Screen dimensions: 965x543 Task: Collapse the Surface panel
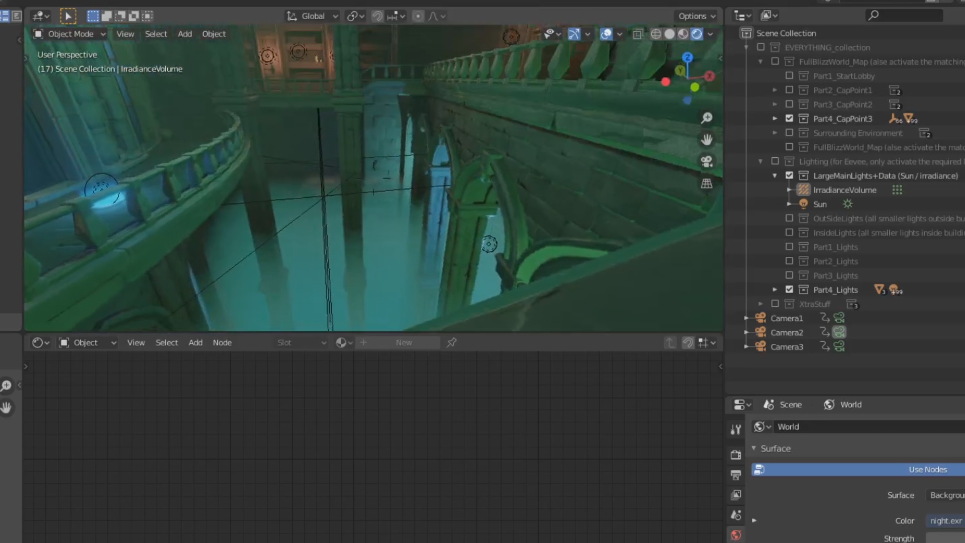click(x=754, y=448)
